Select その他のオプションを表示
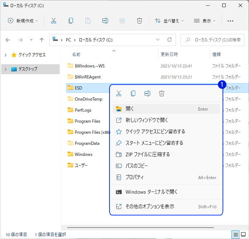 click(x=166, y=207)
